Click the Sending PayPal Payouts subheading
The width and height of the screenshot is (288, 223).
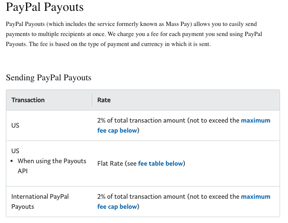49,77
